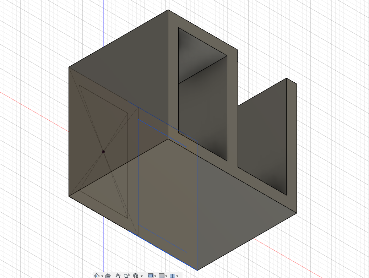
Task: Open the Fit tool dropdown menu
Action: [x=142, y=276]
